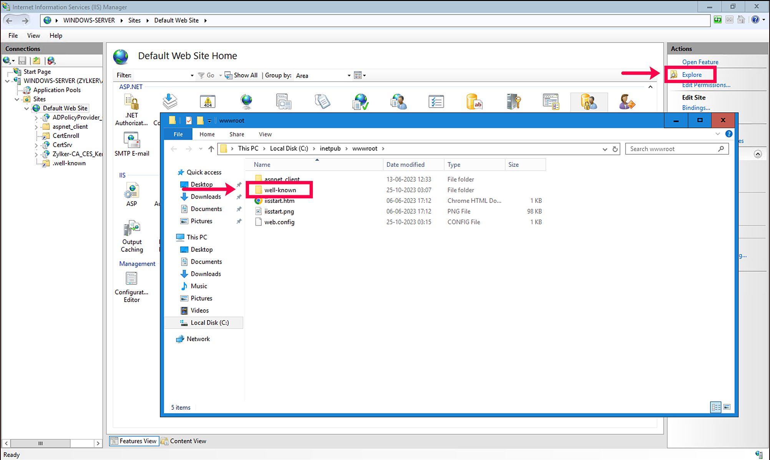This screenshot has height=460, width=770.
Task: Open the Connection Strings feature icon
Action: (x=474, y=101)
